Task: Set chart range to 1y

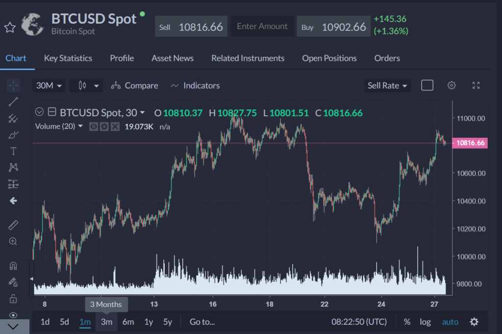Action: 149,322
